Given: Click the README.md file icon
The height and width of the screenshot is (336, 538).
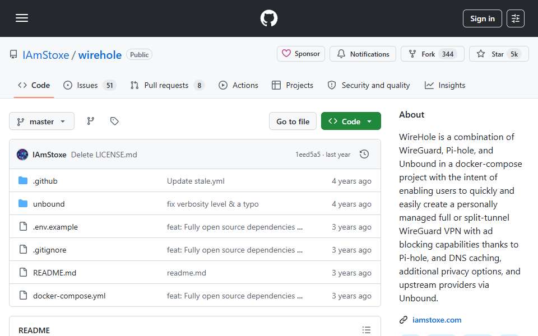Looking at the screenshot, I should point(23,272).
